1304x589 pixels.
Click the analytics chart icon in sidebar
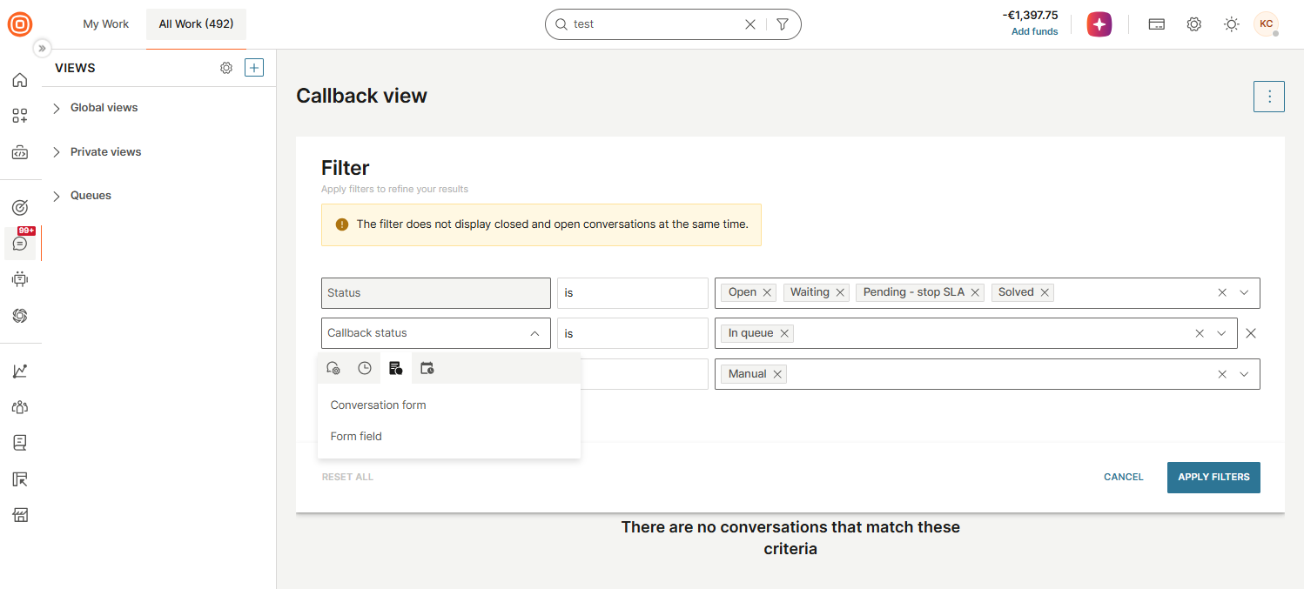pyautogui.click(x=20, y=371)
